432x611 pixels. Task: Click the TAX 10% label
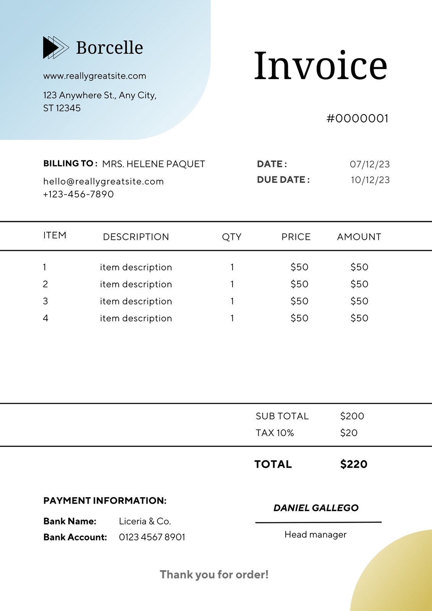tap(275, 433)
